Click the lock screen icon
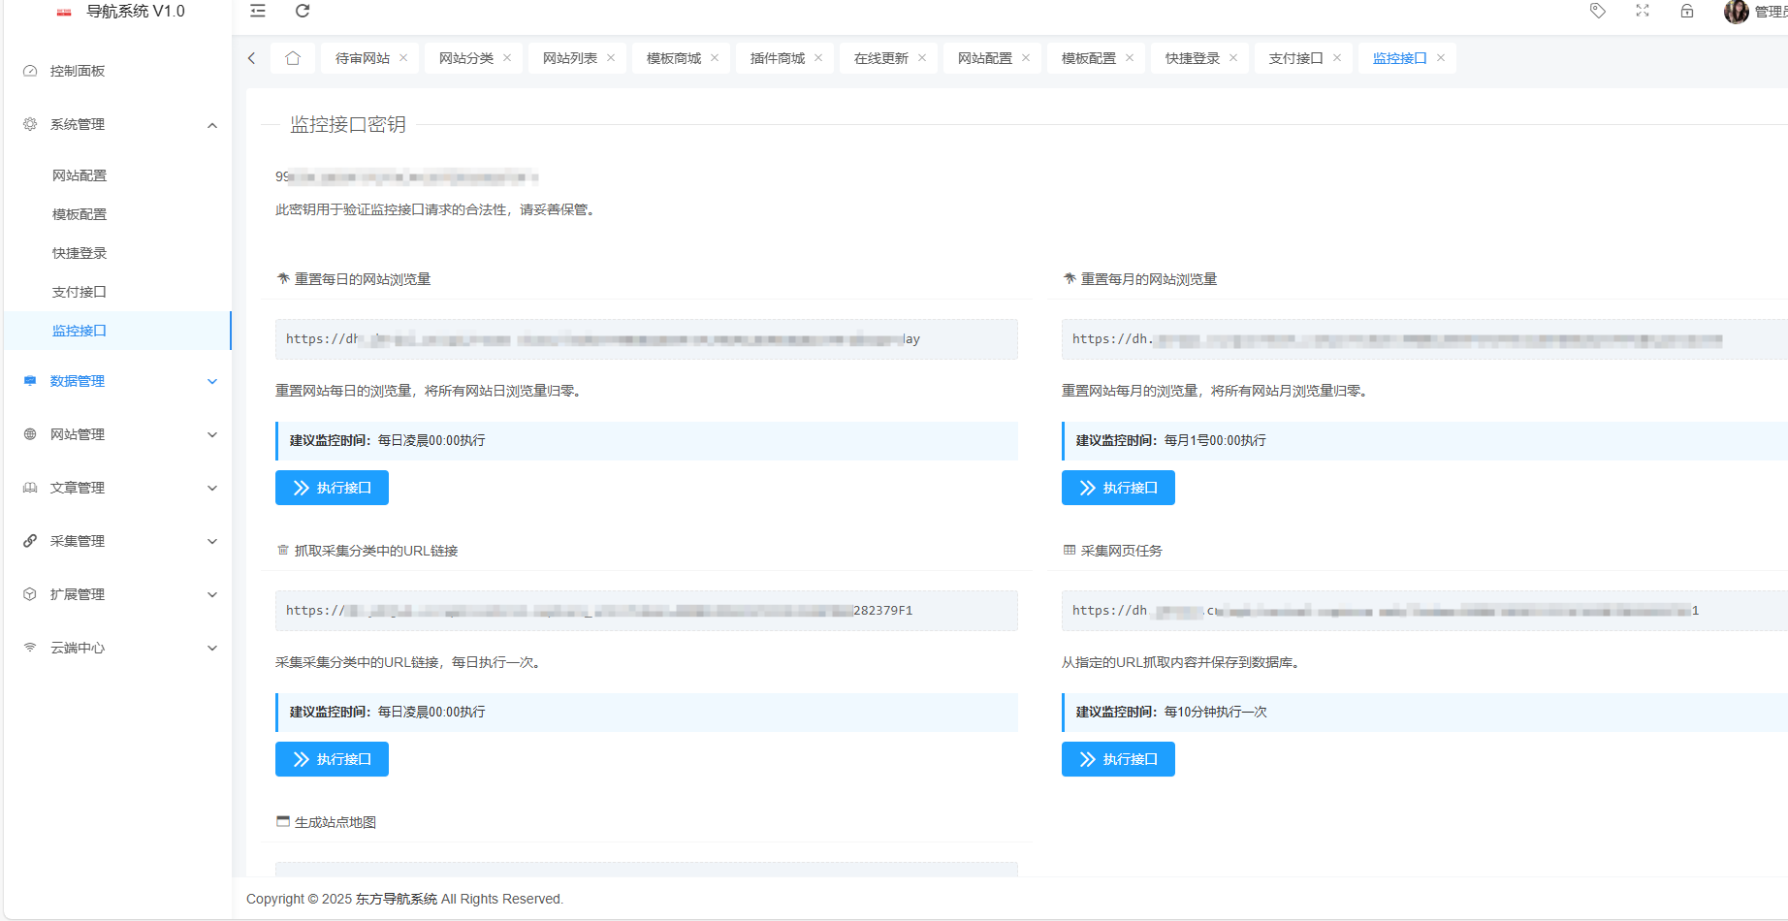This screenshot has height=921, width=1788. tap(1687, 11)
